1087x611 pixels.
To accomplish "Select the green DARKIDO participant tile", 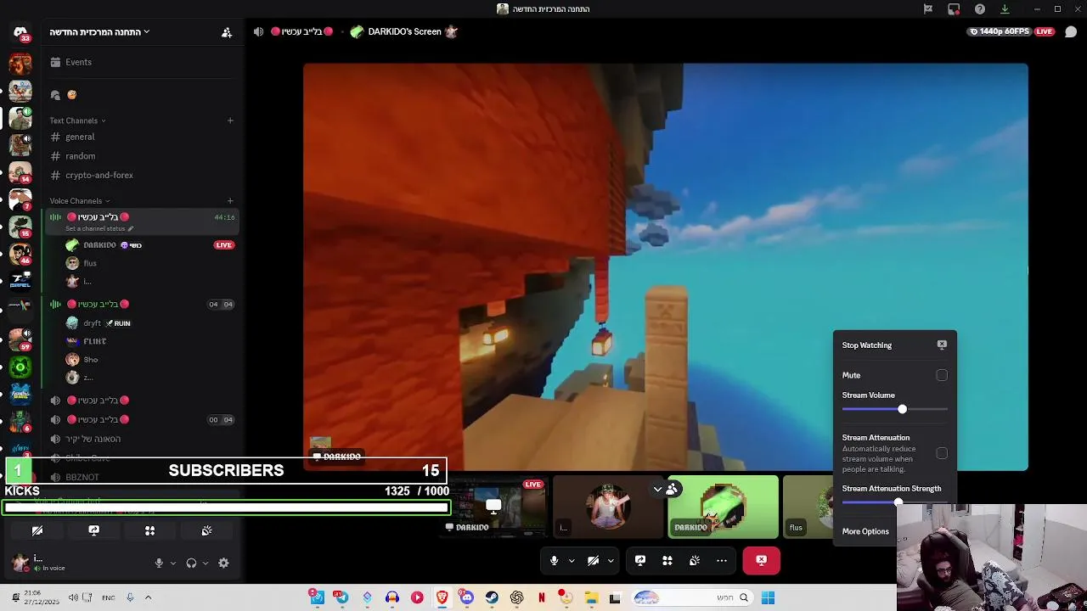I will [723, 507].
